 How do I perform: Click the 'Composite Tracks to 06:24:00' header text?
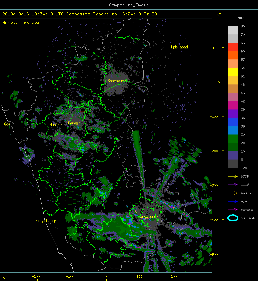(x=103, y=14)
